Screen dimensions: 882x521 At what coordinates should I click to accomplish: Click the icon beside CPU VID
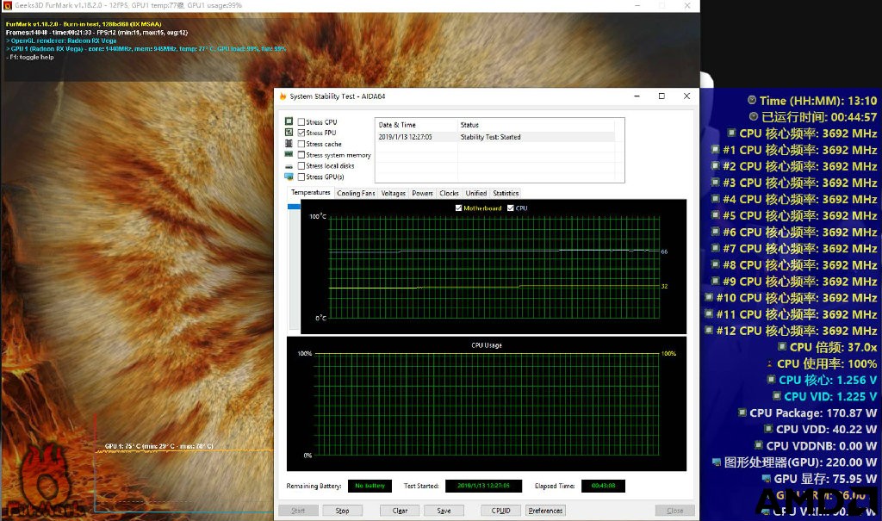(777, 395)
